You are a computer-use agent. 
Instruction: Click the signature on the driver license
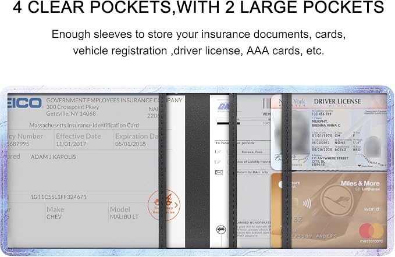[x=291, y=159]
